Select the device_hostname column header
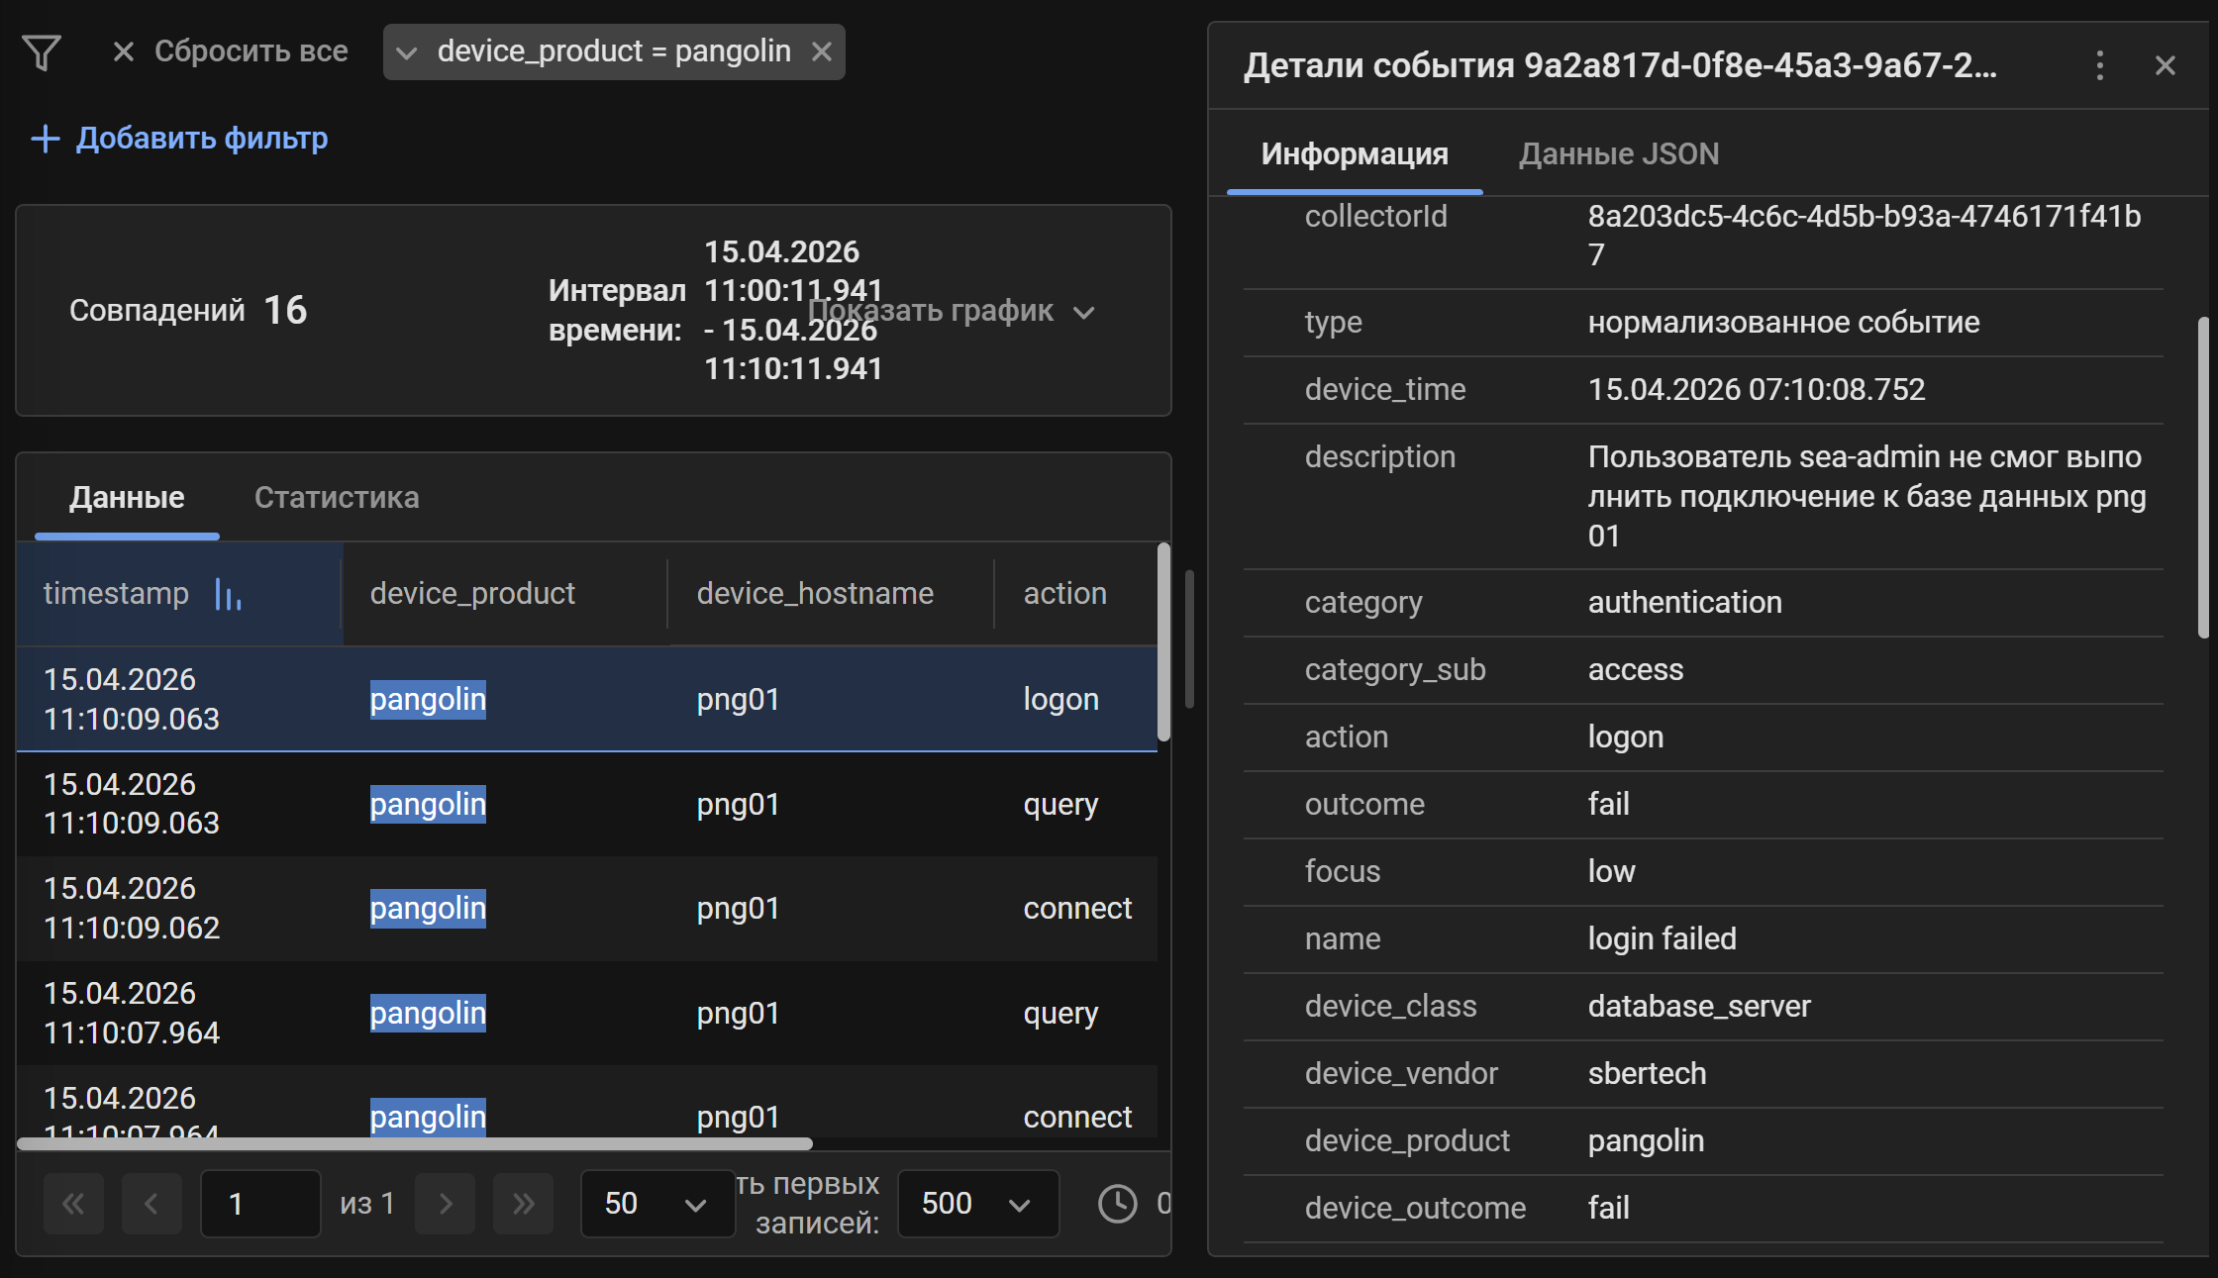Viewport: 2218px width, 1278px height. pos(815,593)
